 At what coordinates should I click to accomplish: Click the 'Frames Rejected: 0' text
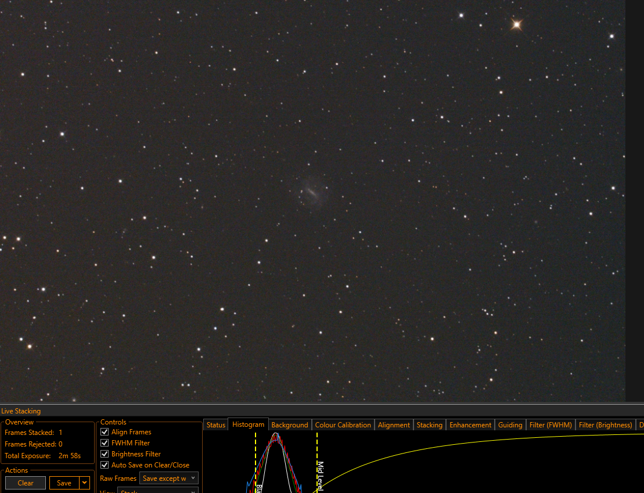click(33, 444)
